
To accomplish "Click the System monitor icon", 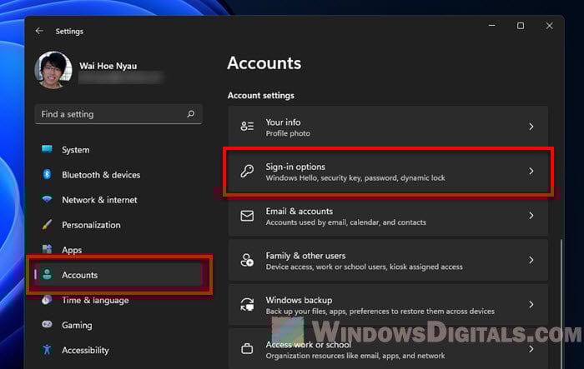I will [47, 149].
